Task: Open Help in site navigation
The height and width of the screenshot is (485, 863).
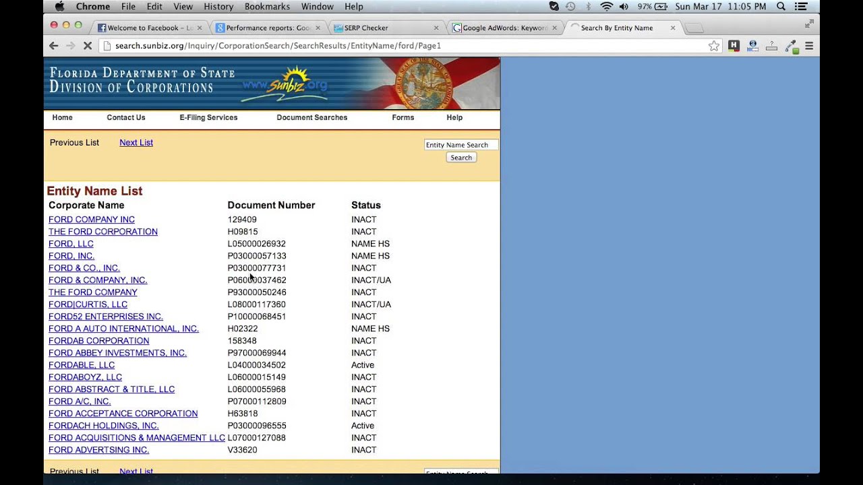Action: point(454,117)
